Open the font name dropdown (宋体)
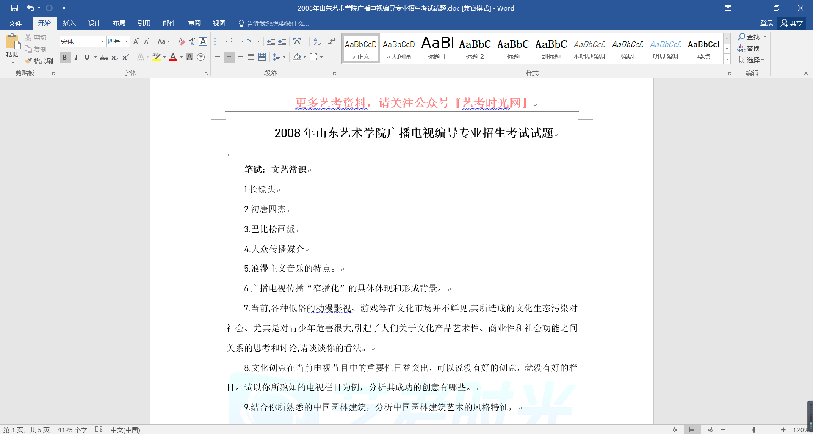 tap(102, 41)
